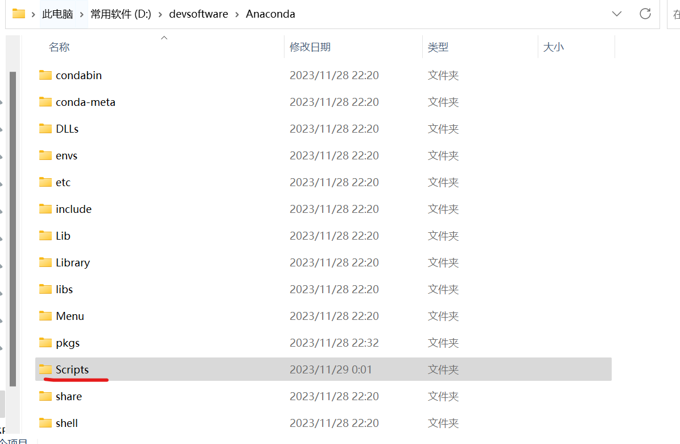Click the navigation pane scrollbar
Screen dimensions: 680x444
click(13, 229)
